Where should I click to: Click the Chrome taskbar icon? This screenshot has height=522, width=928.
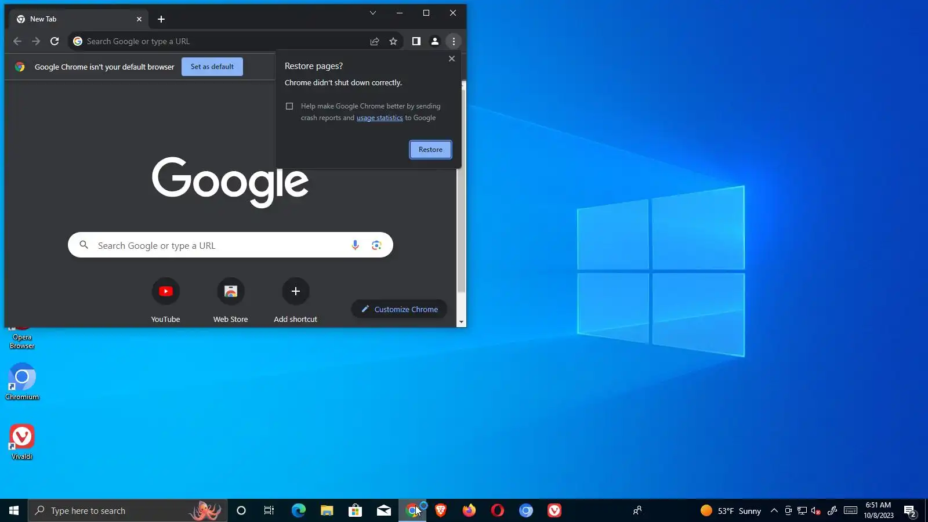412,510
